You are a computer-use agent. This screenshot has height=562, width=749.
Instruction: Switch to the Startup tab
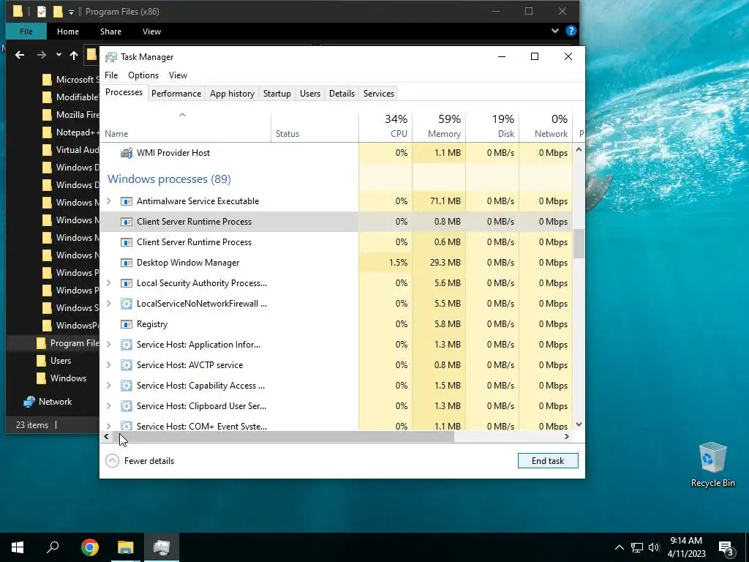tap(277, 94)
